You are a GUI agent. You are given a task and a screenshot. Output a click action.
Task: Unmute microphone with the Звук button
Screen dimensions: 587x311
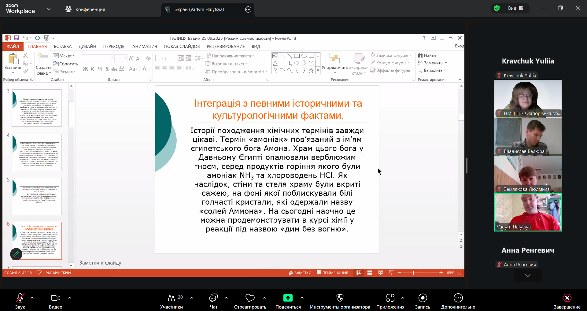(20, 301)
